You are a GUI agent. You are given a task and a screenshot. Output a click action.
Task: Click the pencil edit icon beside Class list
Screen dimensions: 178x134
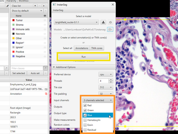coord(8,6)
